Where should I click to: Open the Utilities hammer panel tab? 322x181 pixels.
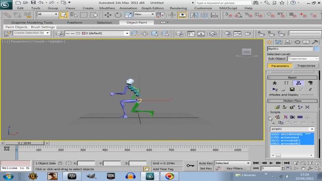pos(315,42)
